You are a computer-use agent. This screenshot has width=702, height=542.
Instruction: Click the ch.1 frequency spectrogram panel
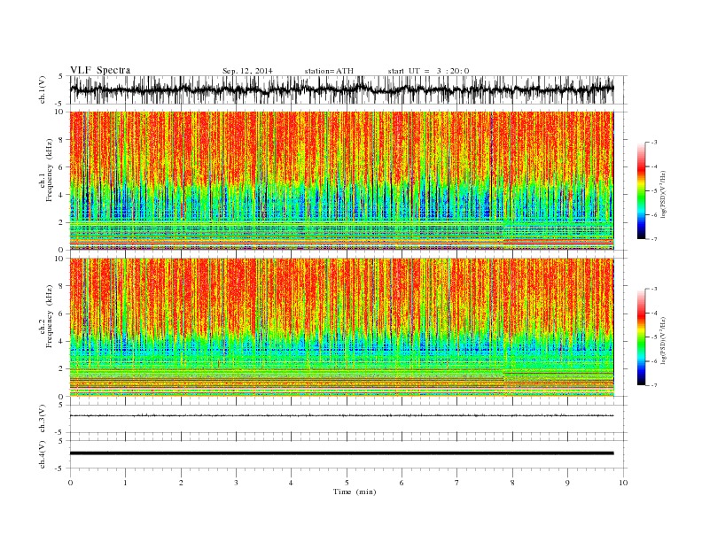coord(341,181)
